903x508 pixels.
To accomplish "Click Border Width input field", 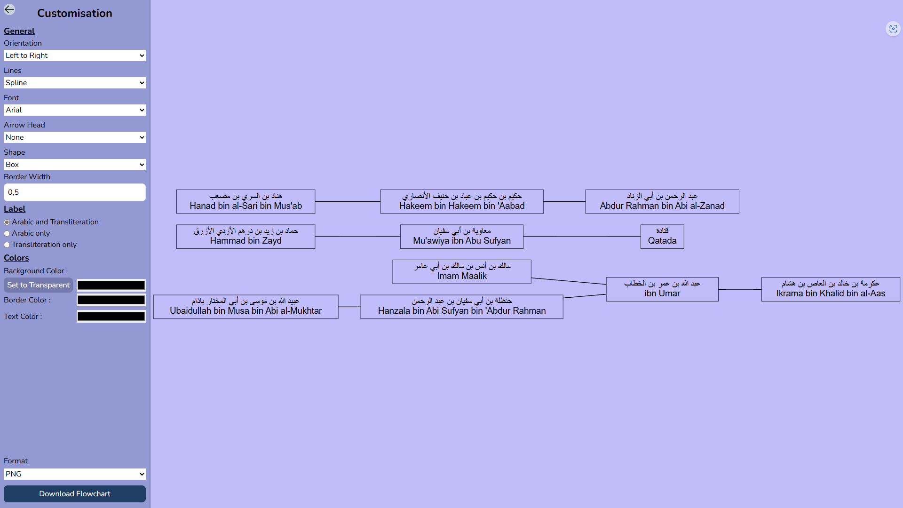I will point(74,191).
